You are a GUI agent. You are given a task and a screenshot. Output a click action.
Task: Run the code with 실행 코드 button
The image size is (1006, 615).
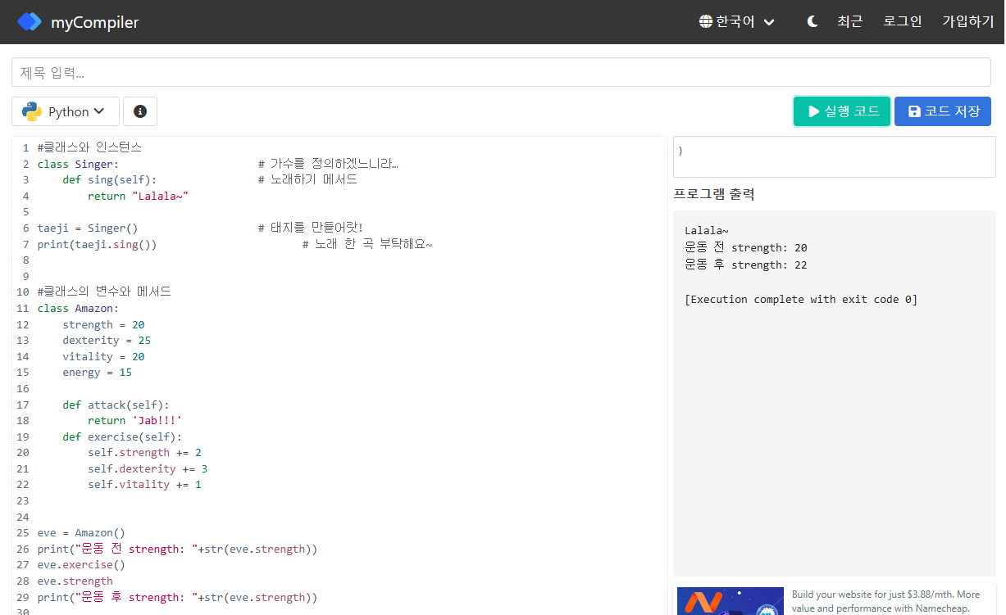(x=842, y=111)
